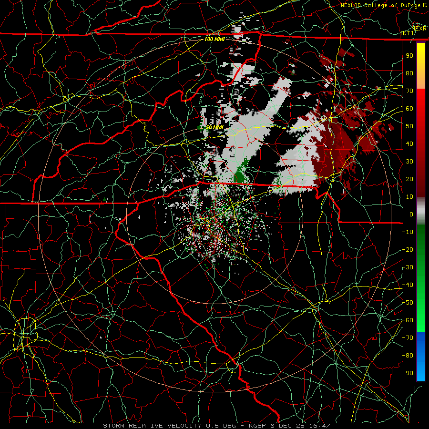Select the positive 30 knot scale label
This screenshot has width=429, height=429.
[409, 162]
